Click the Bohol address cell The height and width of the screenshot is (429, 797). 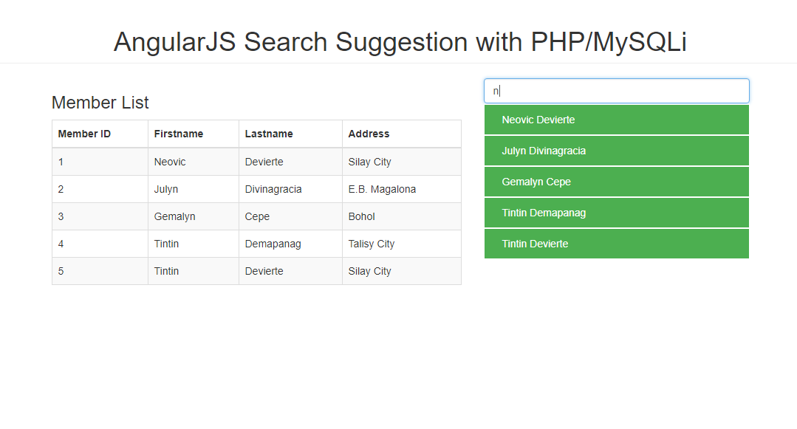coord(402,217)
